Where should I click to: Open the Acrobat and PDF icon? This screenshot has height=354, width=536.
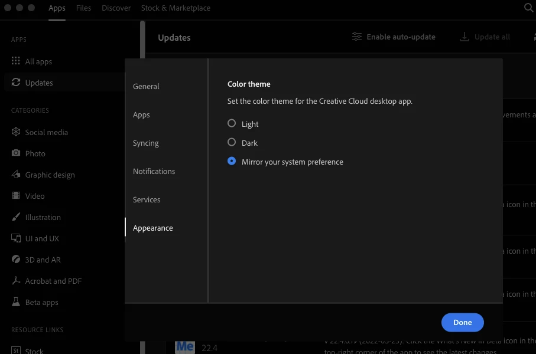tap(16, 280)
